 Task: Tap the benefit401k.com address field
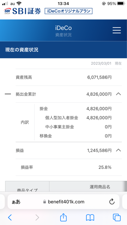[64, 201]
